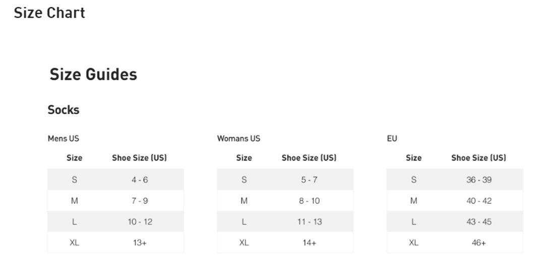This screenshot has height=267, width=560.
Task: Click the EU table label
Action: pyautogui.click(x=392, y=138)
